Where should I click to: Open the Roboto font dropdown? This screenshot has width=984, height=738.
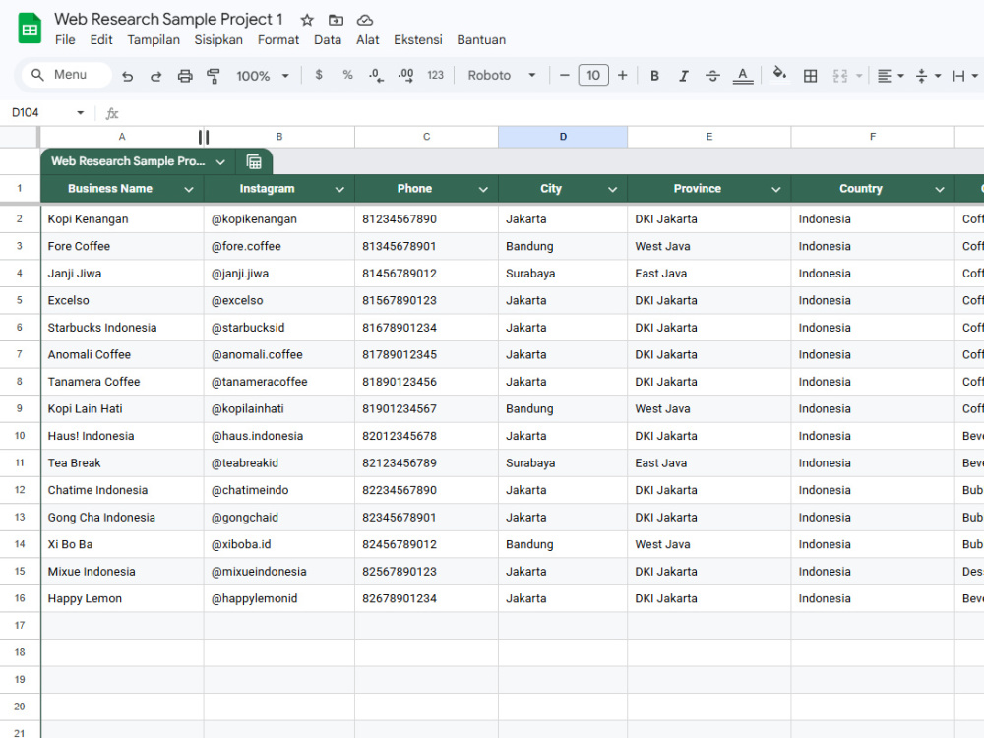502,76
